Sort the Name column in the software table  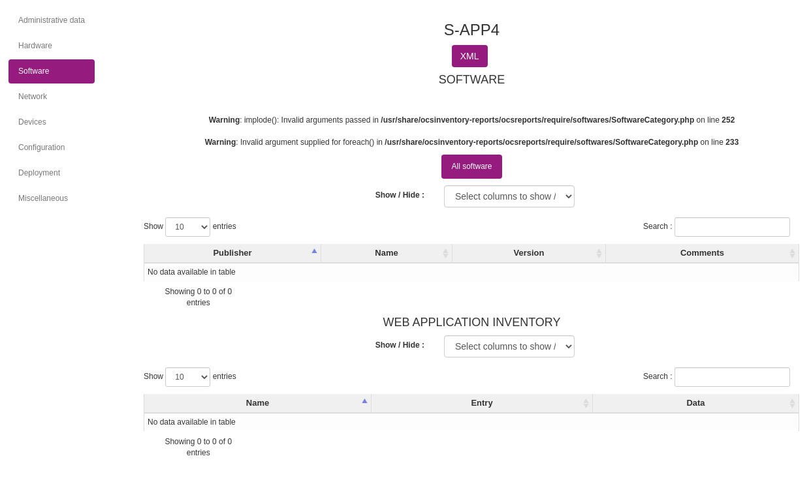click(x=386, y=253)
